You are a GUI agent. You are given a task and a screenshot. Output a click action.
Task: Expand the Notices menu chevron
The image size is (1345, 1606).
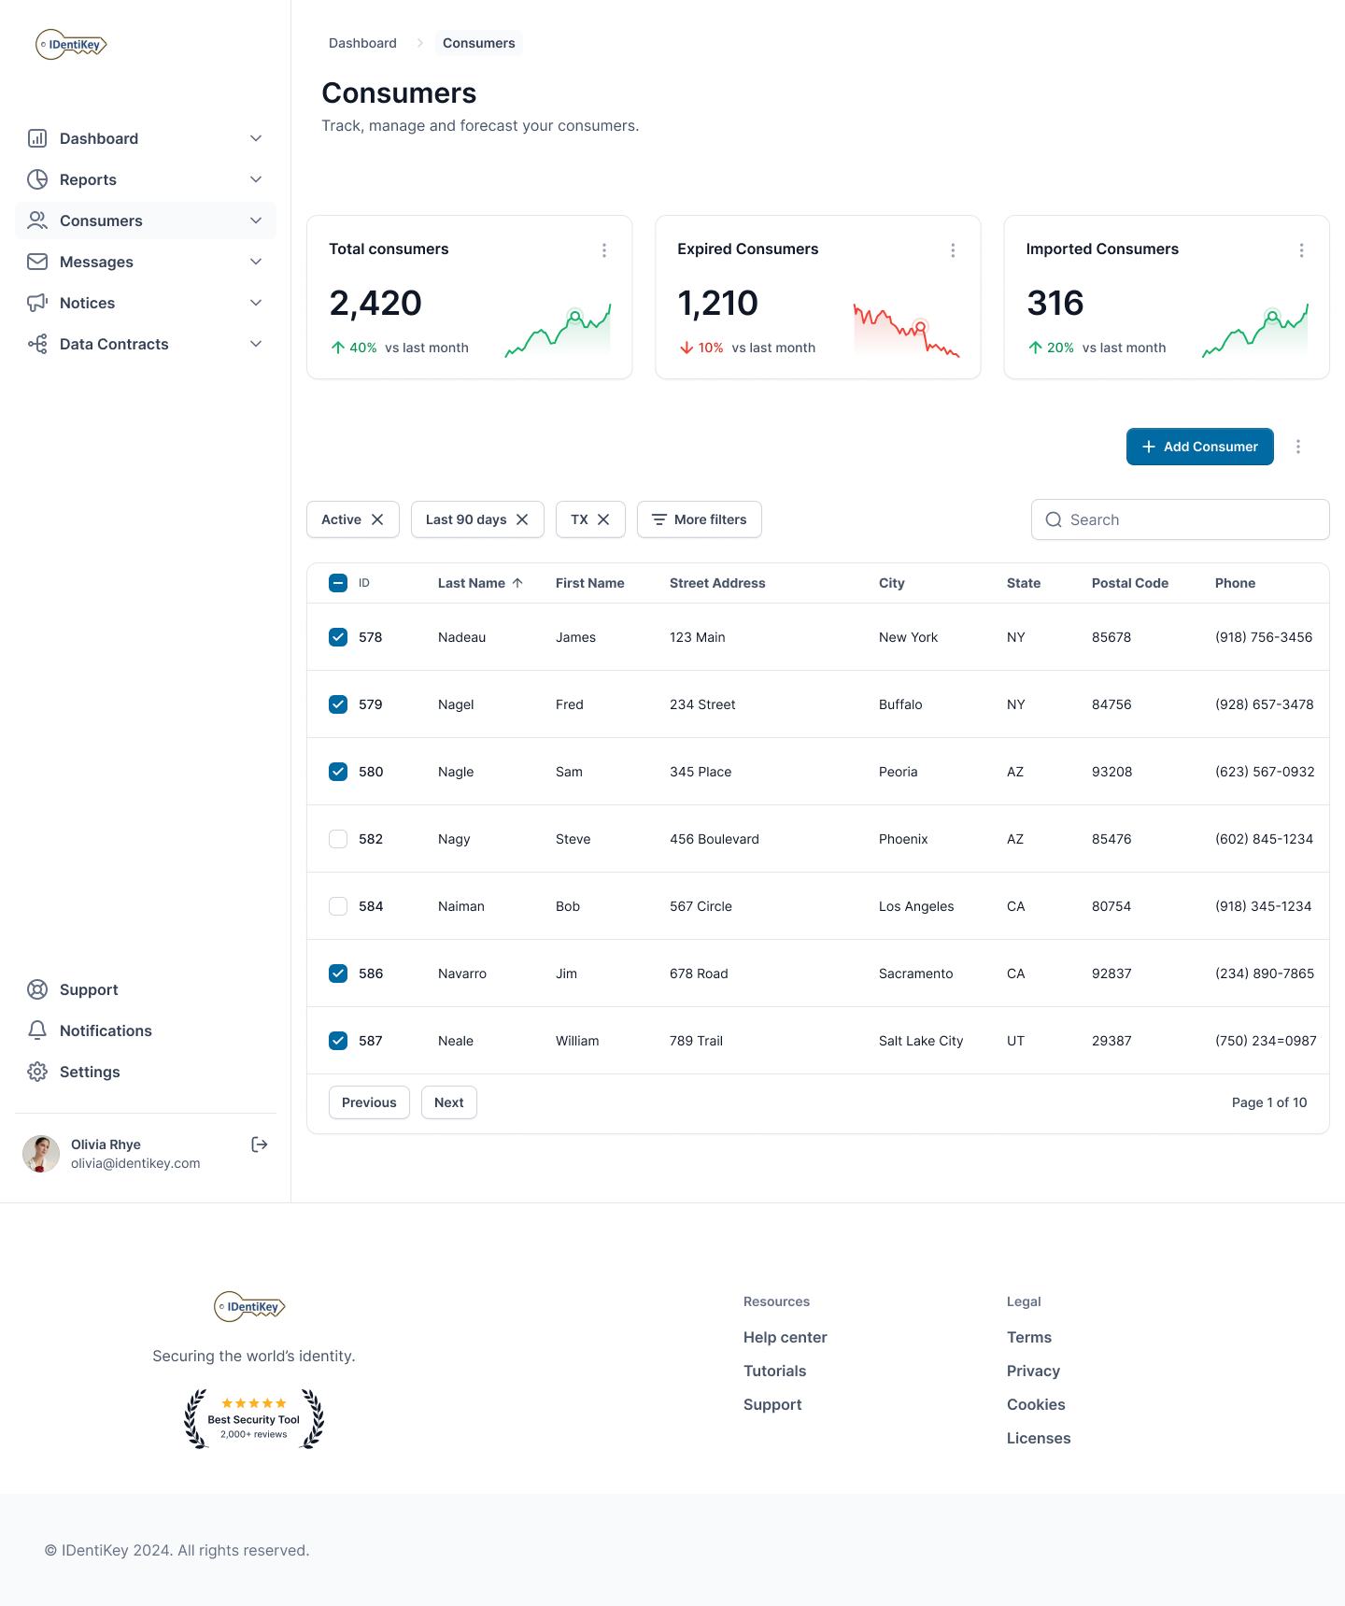pyautogui.click(x=256, y=303)
